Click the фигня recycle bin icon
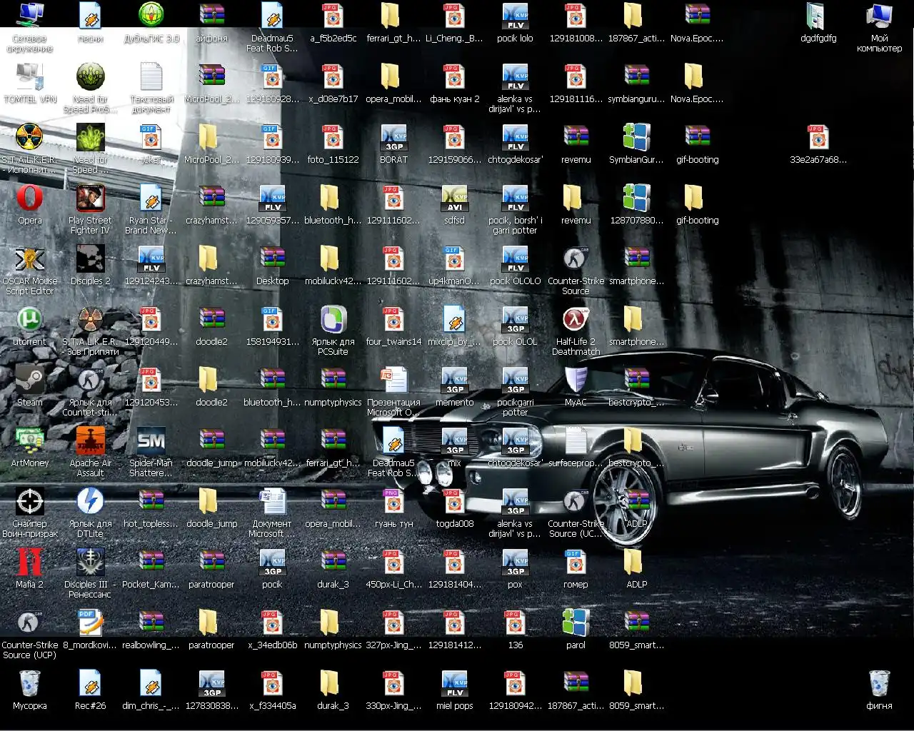 coord(879,684)
